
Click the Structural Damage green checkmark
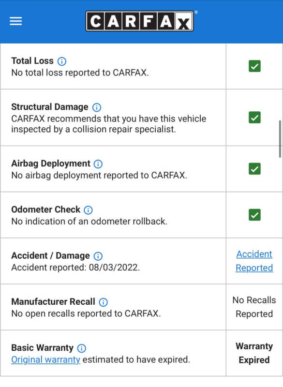254,118
